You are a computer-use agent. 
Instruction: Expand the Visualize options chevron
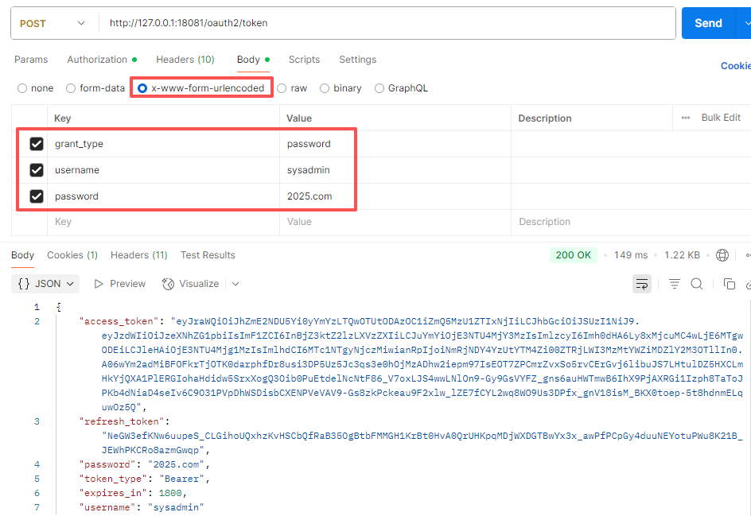coord(235,284)
